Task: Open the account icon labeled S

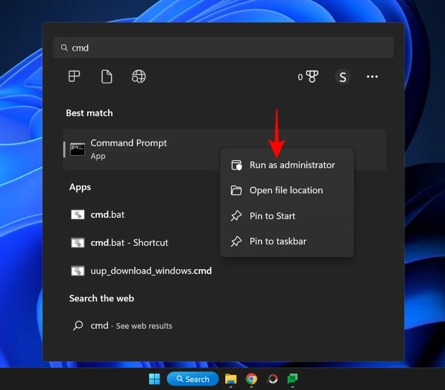Action: click(x=343, y=77)
